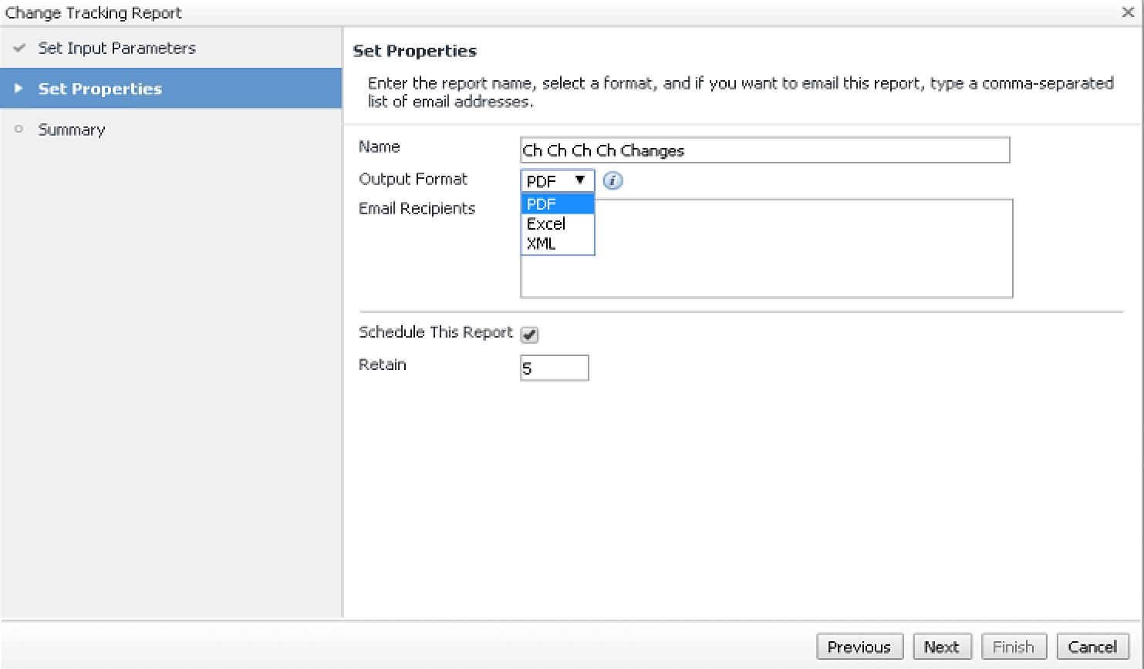Click the arrow icon beside Set Properties
This screenshot has width=1144, height=669.
pos(19,89)
